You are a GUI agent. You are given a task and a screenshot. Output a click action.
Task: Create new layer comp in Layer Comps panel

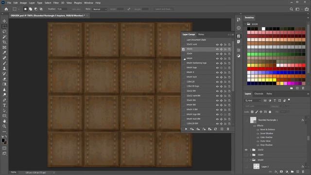coord(222,129)
